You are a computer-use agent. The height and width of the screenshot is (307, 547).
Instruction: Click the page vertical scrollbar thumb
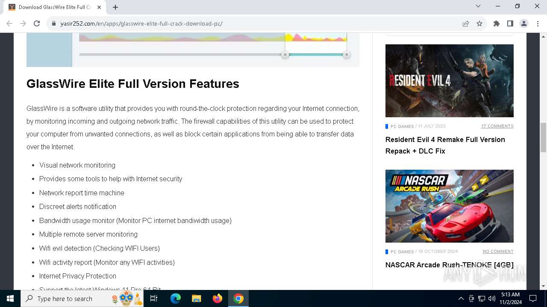tap(543, 137)
